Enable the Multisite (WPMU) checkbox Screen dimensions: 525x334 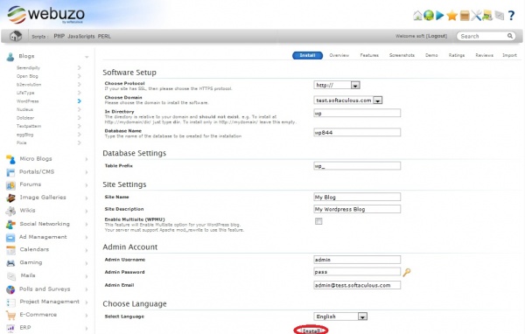coord(318,221)
